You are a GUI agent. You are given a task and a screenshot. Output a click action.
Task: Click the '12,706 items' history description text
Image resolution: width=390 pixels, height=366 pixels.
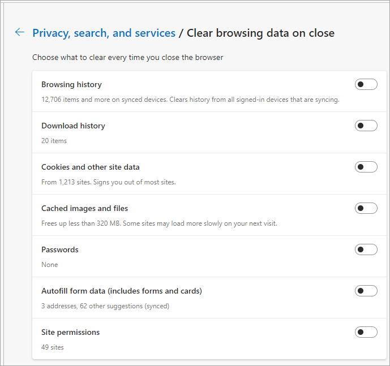(x=190, y=100)
